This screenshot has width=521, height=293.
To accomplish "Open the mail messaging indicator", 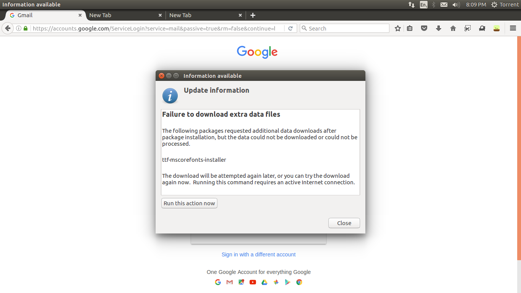I will pyautogui.click(x=444, y=5).
